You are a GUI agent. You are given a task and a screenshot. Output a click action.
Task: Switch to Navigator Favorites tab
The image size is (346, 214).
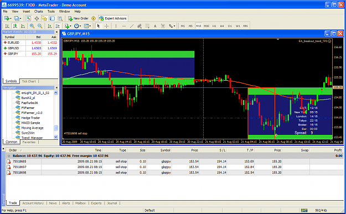29,142
